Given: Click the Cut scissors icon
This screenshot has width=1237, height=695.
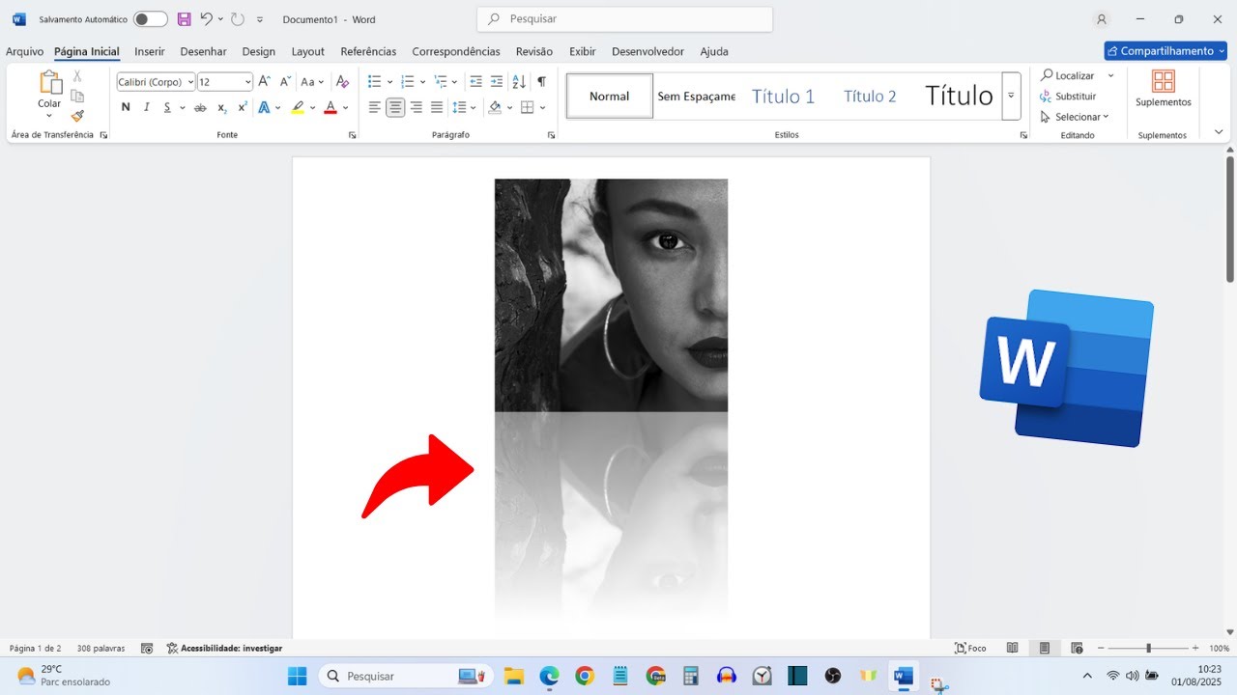Looking at the screenshot, I should pyautogui.click(x=77, y=75).
